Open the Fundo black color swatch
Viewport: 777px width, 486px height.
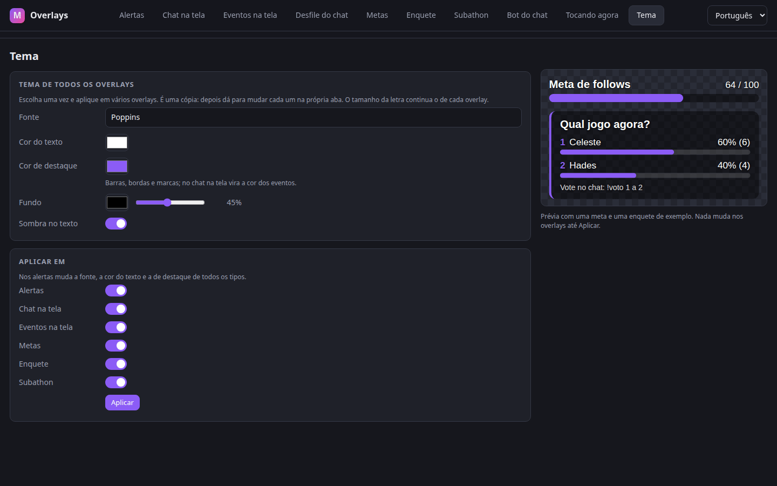point(117,202)
